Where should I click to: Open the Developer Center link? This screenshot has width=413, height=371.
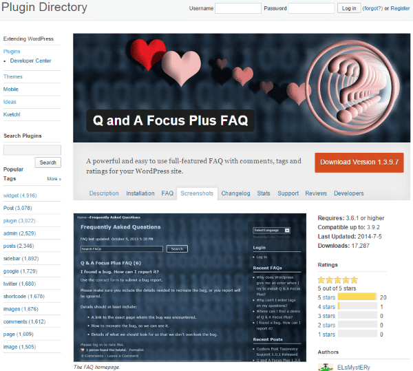[30, 61]
